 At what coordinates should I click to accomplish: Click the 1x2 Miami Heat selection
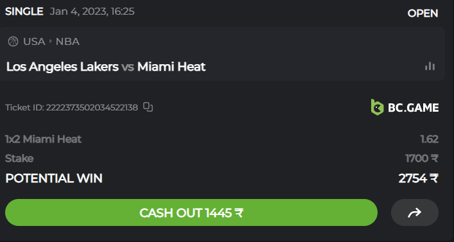44,139
